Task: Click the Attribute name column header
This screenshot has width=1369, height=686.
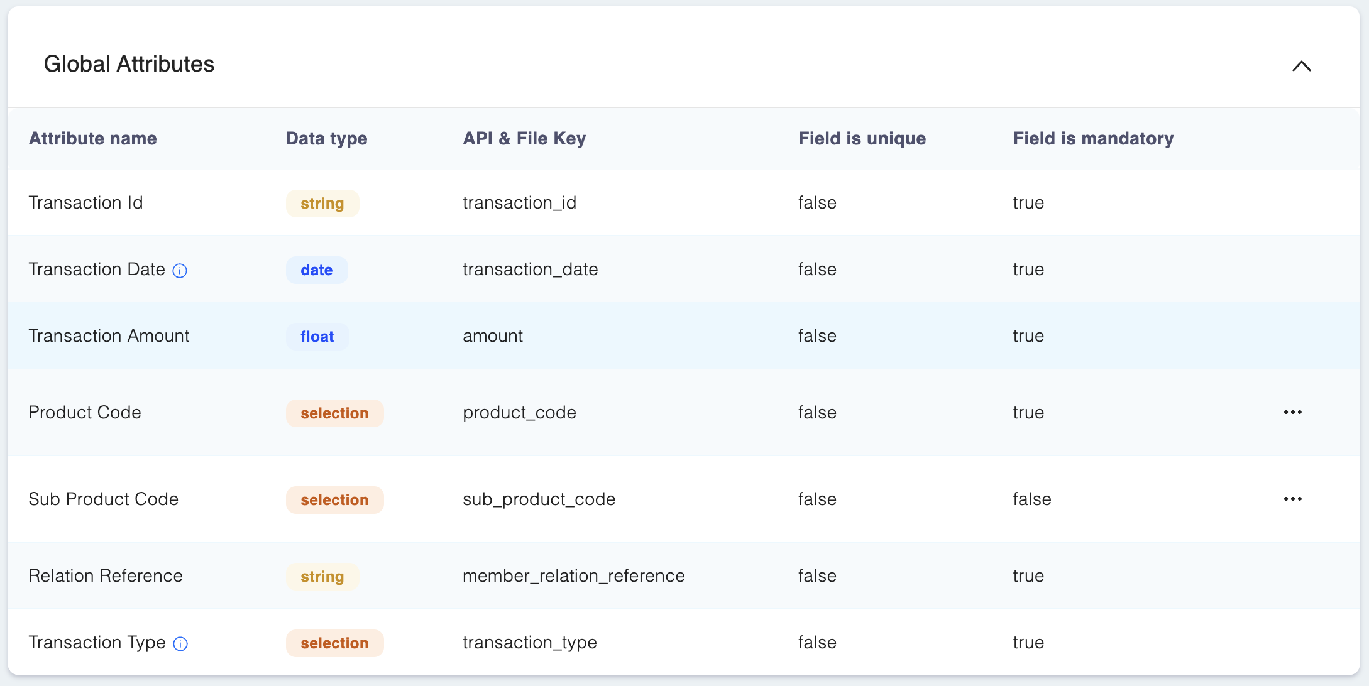Action: coord(93,138)
